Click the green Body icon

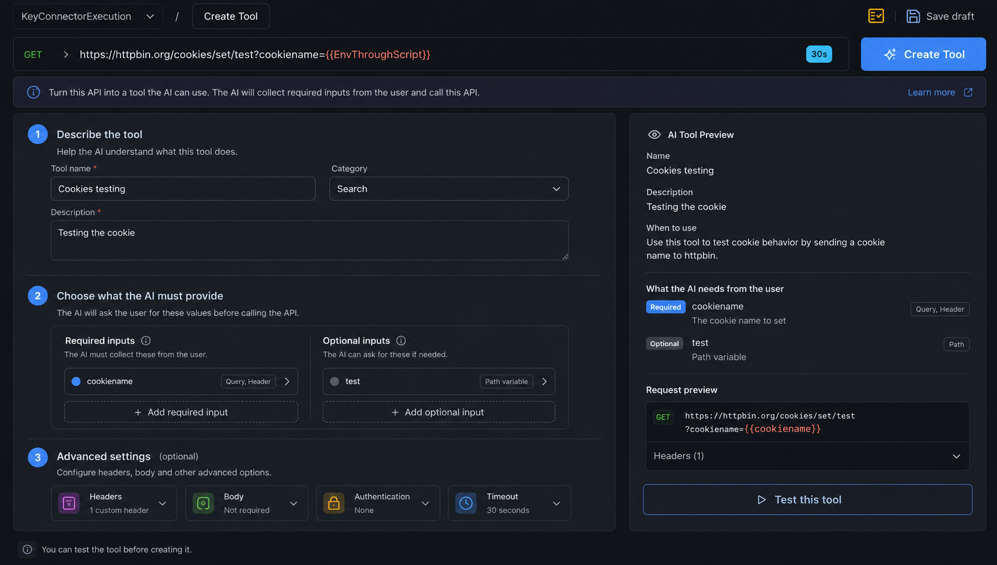203,503
